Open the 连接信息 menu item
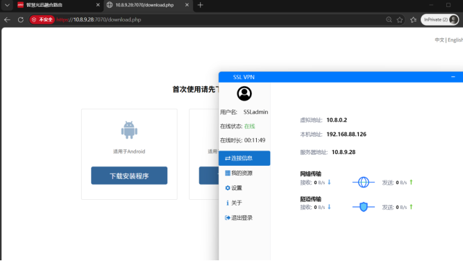The width and height of the screenshot is (463, 261). [x=244, y=158]
